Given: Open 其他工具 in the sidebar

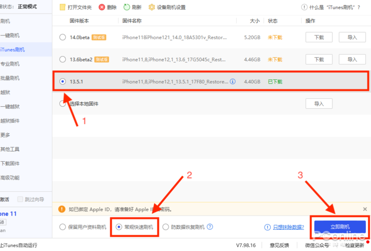Looking at the screenshot, I should click(x=10, y=149).
